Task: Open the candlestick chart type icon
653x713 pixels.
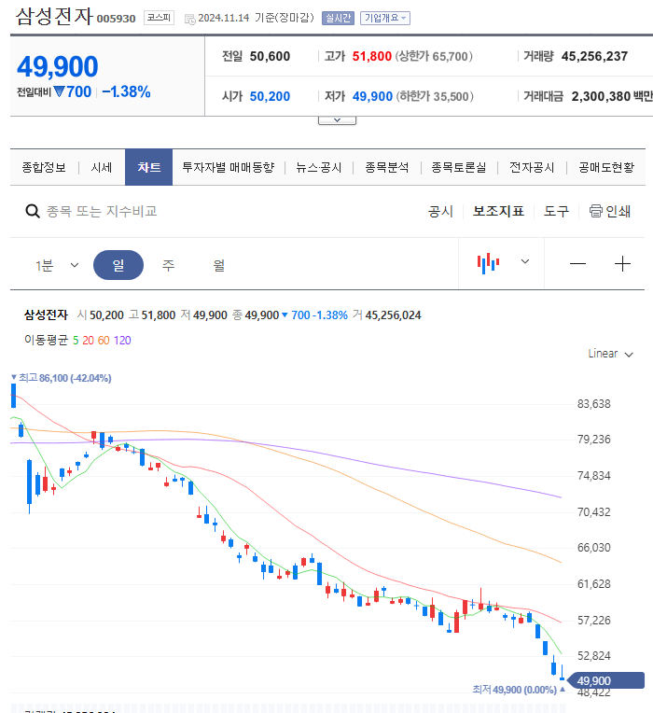Action: pos(488,263)
